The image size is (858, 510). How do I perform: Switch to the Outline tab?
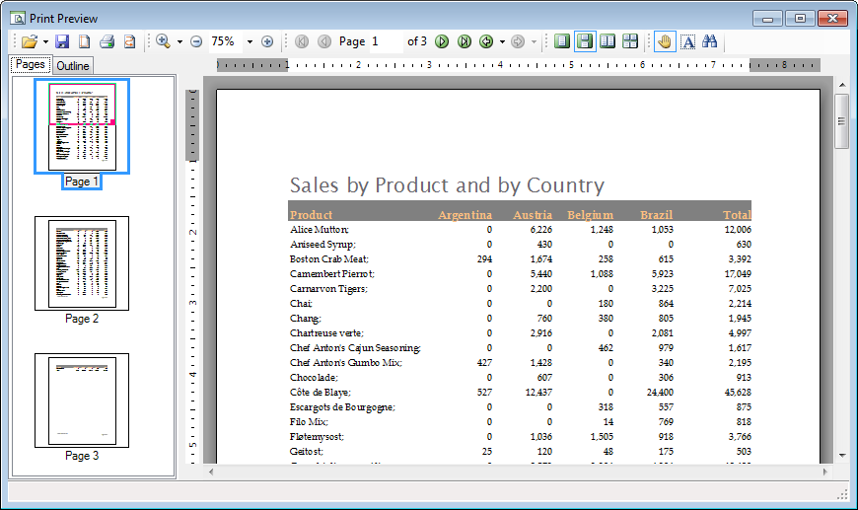[x=72, y=66]
